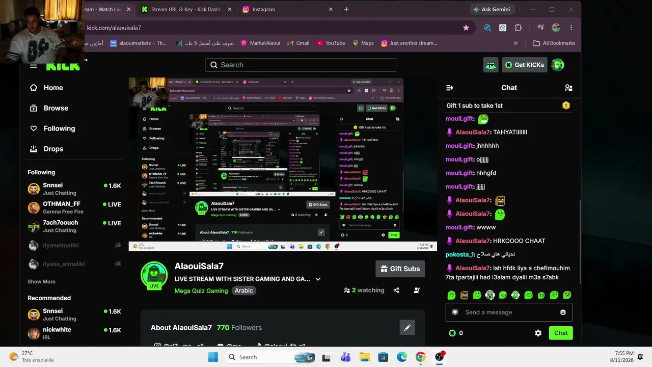Open offline channel ilyaselmaliki
The height and width of the screenshot is (367, 652).
(x=74, y=245)
